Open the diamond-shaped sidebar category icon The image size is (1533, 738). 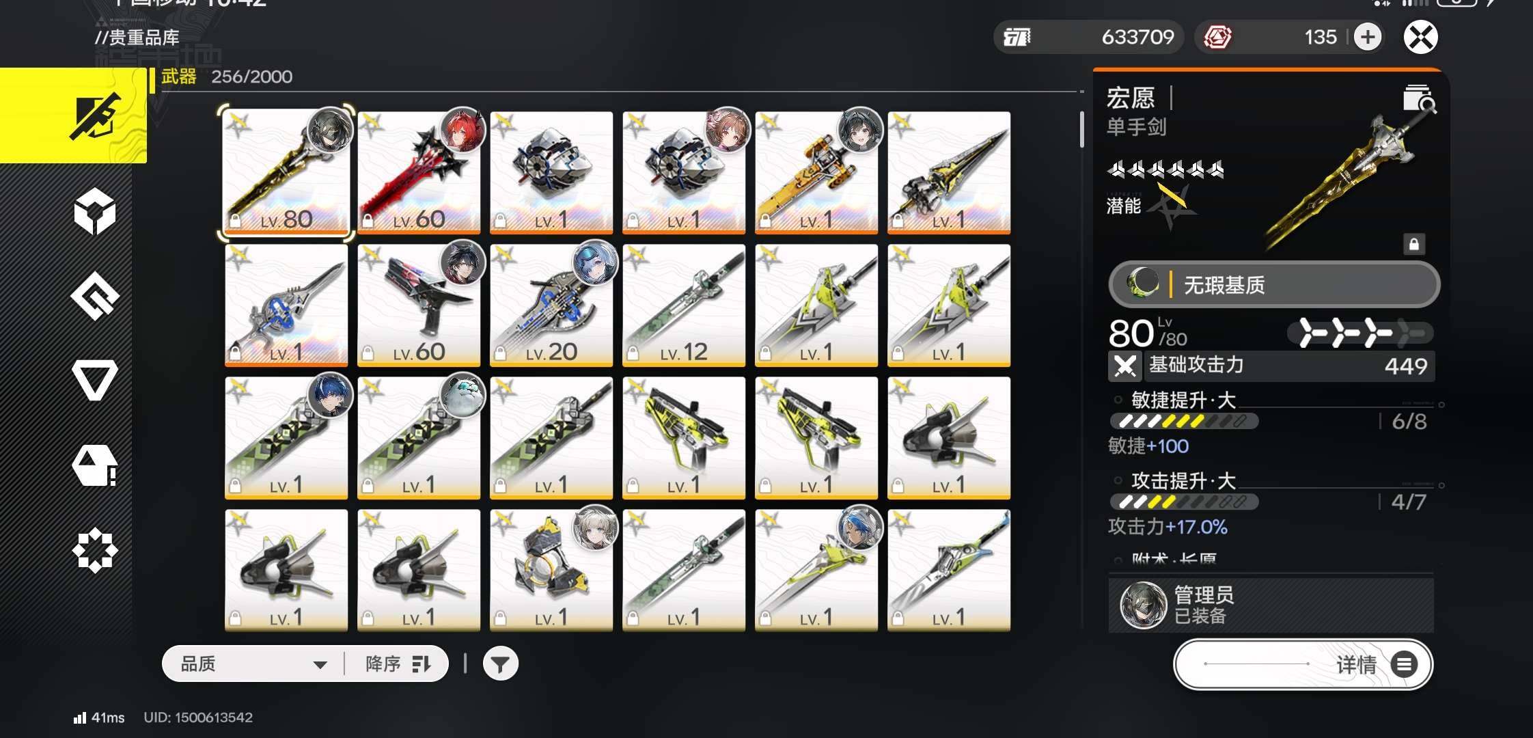(x=95, y=296)
